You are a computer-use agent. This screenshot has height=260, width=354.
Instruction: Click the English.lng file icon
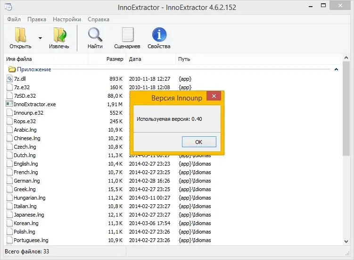(9, 164)
